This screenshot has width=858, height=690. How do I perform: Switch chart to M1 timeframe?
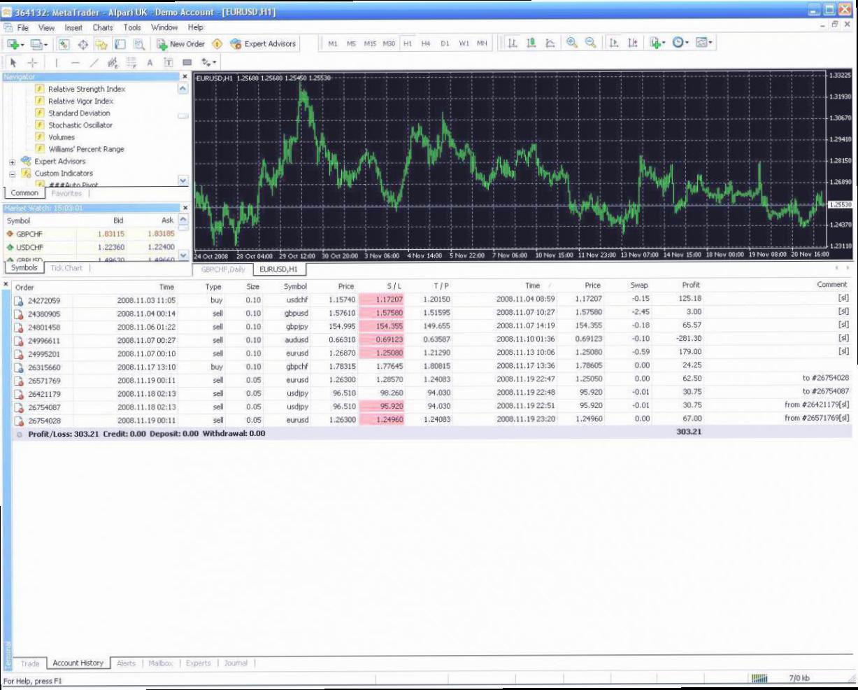pos(333,44)
